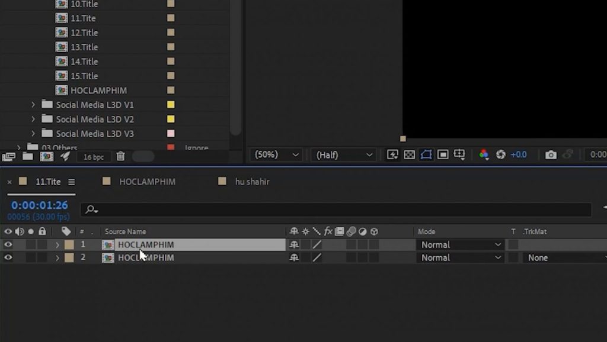Hide layer 2 HOCLAMPHIM with its eye toggle
Viewport: 607px width, 342px height.
8,257
